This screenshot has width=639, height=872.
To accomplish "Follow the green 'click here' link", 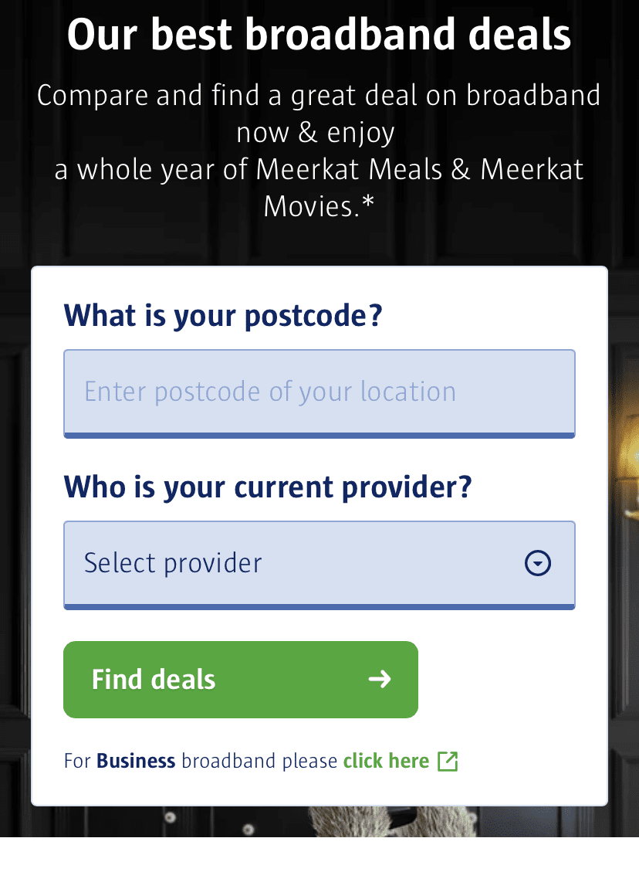I will 386,760.
